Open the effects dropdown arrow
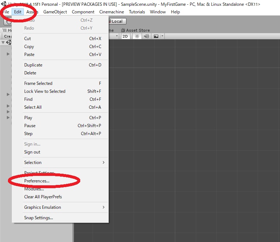Screen dimensions: 280x242 (162, 36)
